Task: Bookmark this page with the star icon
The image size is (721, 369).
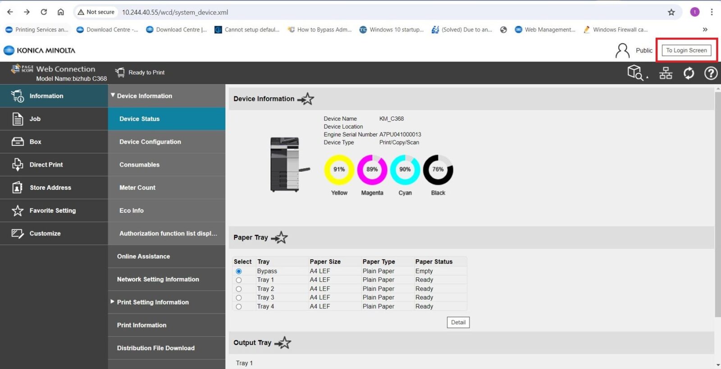Action: 671,12
